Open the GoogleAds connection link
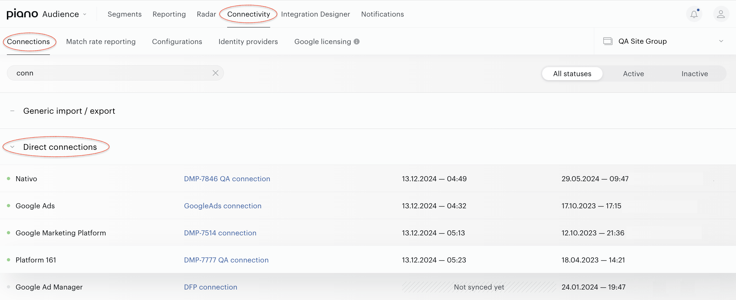This screenshot has height=300, width=736. click(223, 206)
